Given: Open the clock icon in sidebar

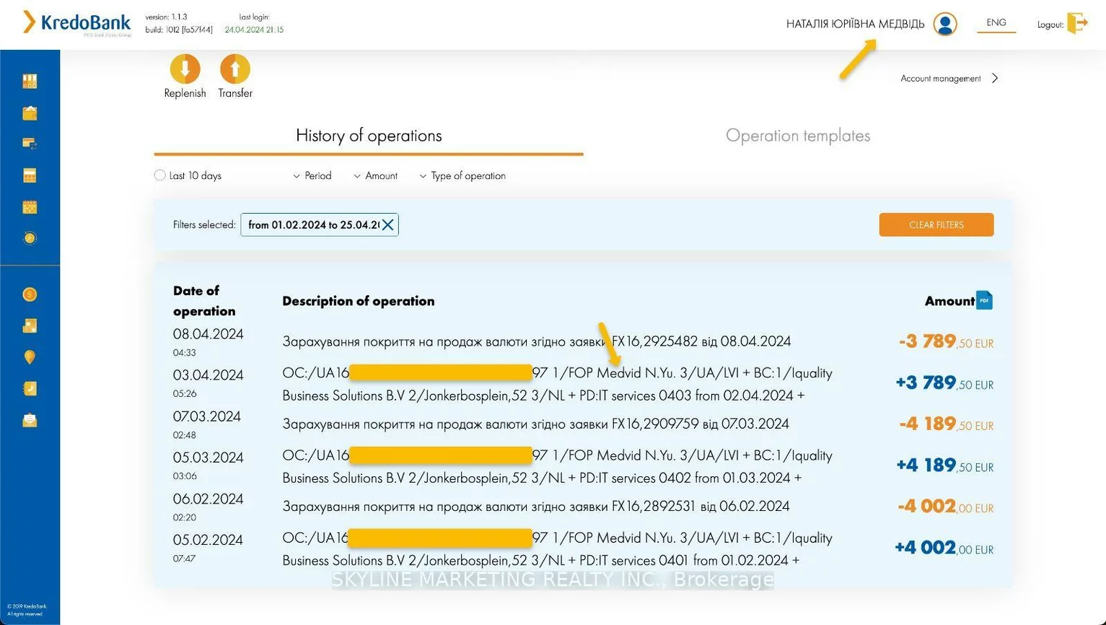Looking at the screenshot, I should coord(30,238).
